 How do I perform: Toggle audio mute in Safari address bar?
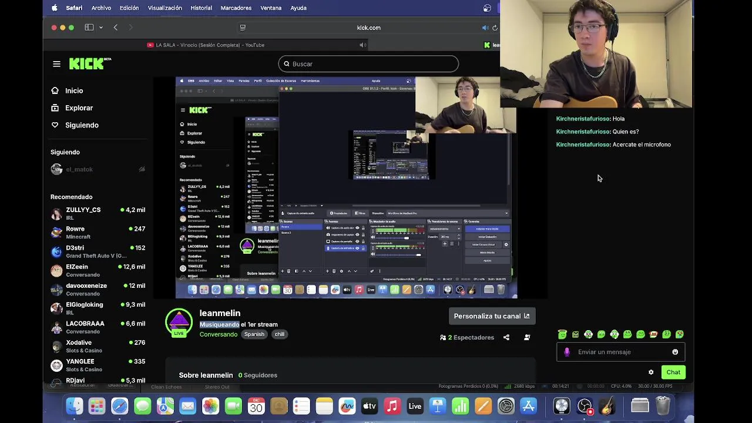click(x=485, y=28)
